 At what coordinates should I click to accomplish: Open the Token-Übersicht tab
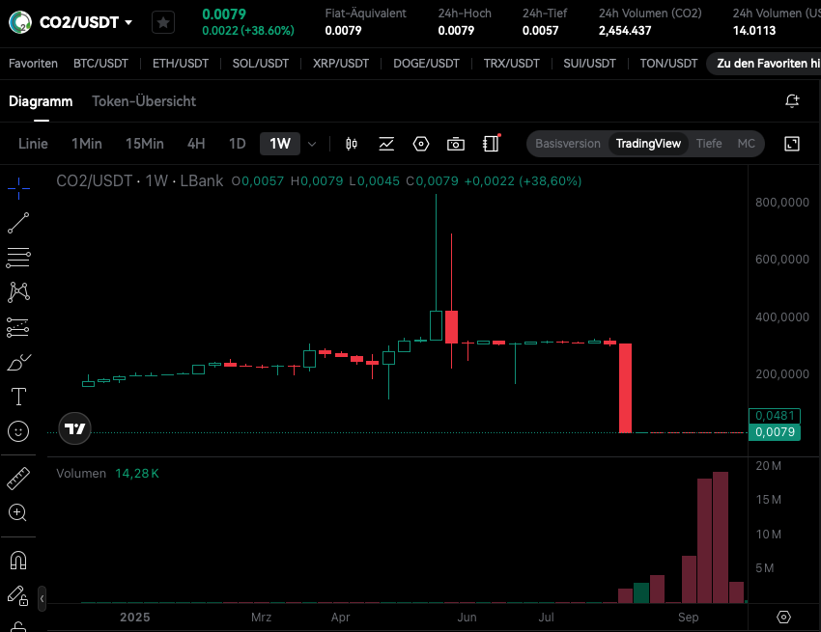(144, 101)
